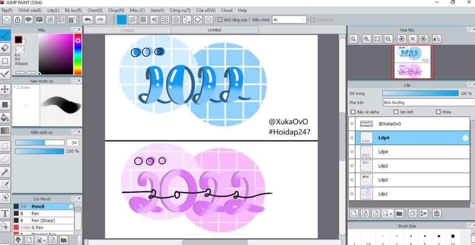Rotate canvas right in the navigator
475x245 pixels.
click(x=424, y=39)
